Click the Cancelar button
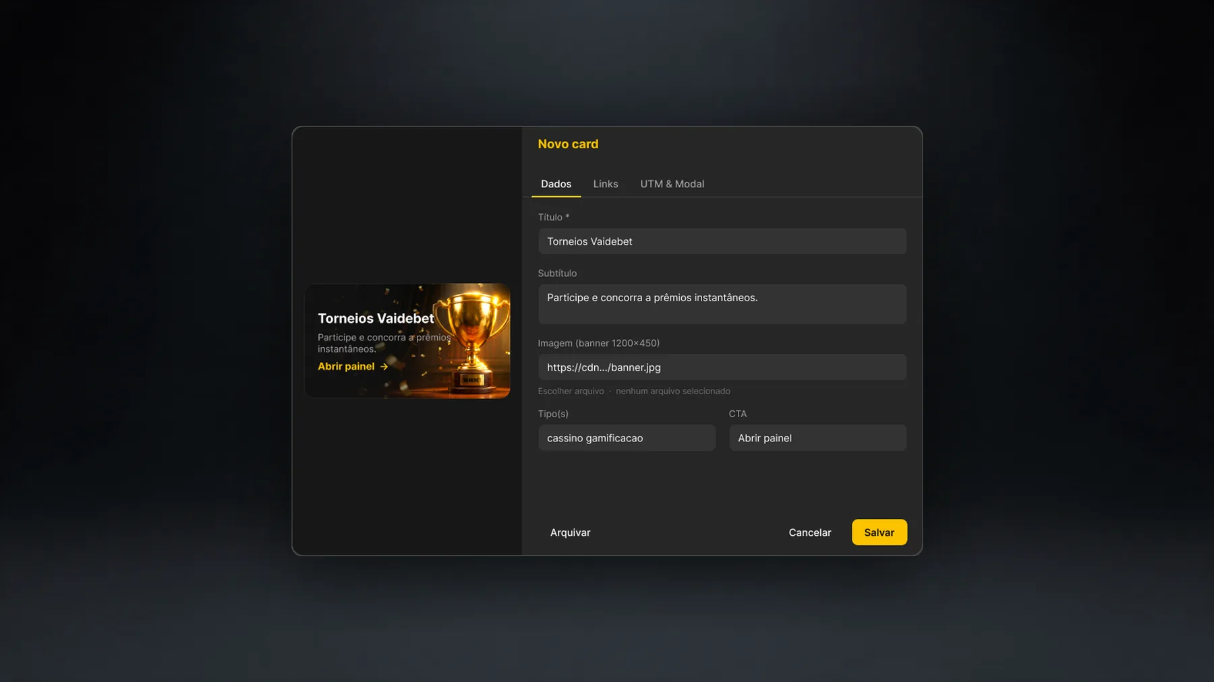The width and height of the screenshot is (1214, 682). click(x=810, y=532)
